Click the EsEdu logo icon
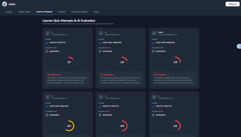Screen dimensions: 241x137 click(4, 4)
